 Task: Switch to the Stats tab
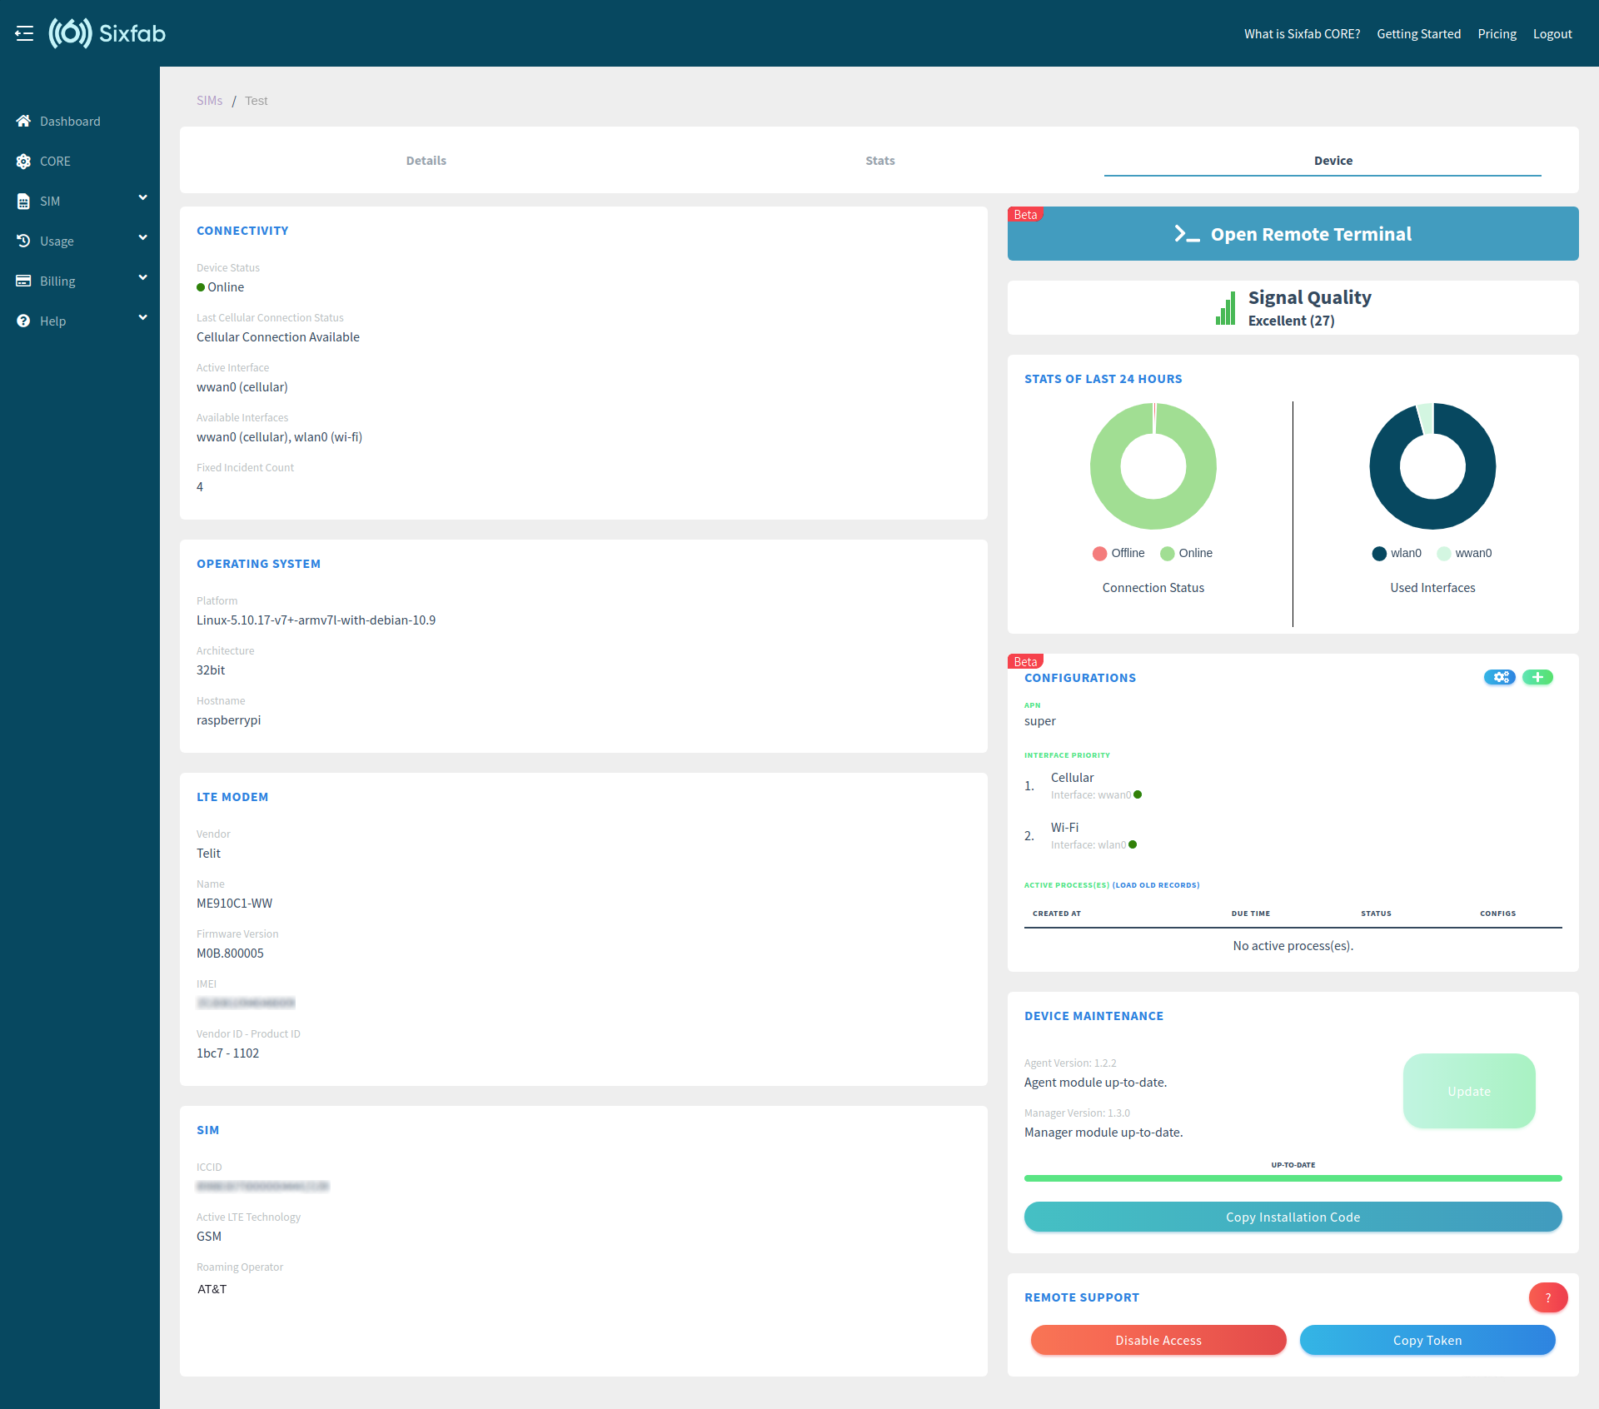879,161
